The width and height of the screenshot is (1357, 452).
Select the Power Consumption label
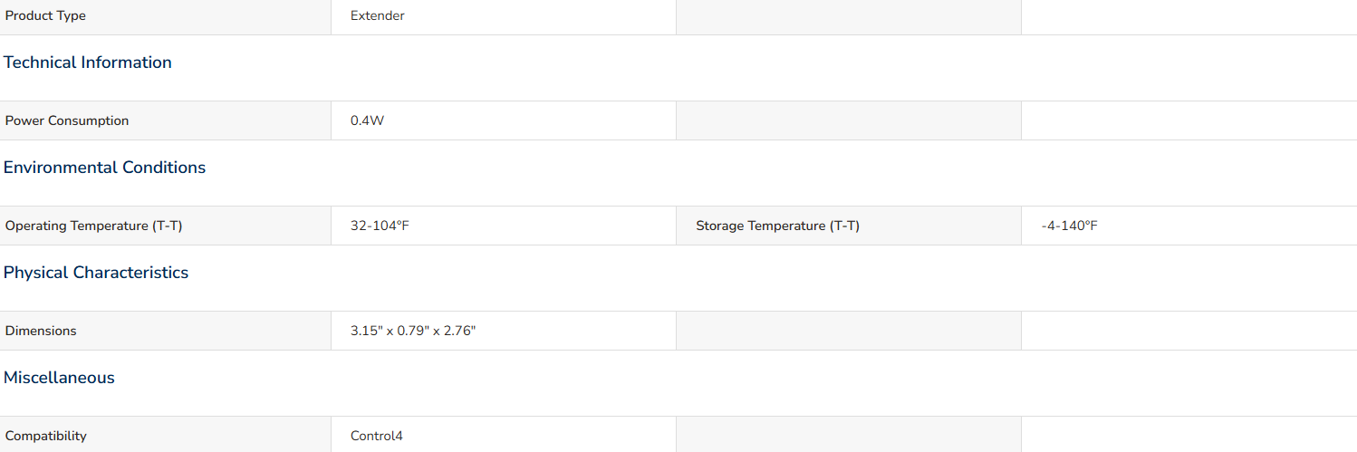pos(67,120)
